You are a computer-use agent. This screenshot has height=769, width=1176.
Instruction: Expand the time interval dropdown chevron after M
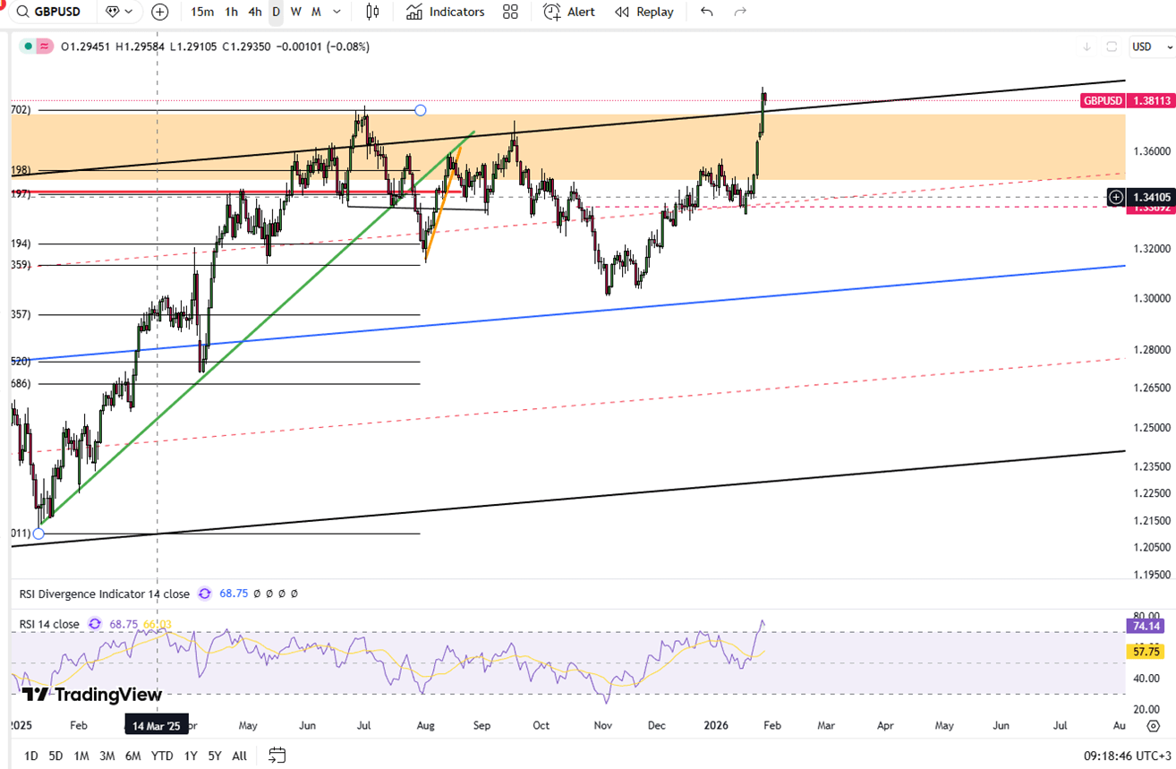click(x=337, y=12)
